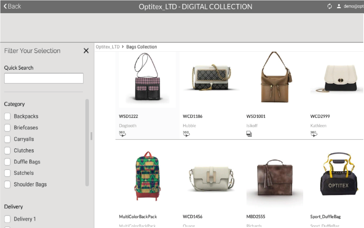Go back using the Back button

pos(12,6)
